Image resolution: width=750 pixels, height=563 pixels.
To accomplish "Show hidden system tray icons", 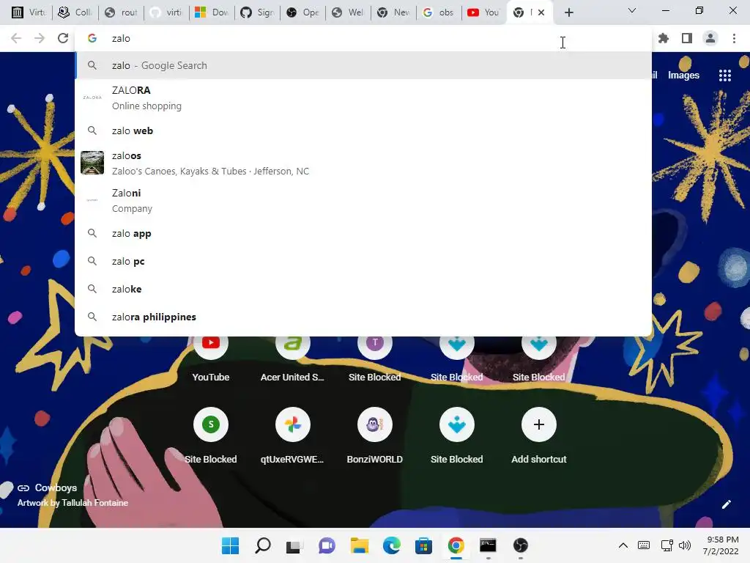I will (x=623, y=545).
